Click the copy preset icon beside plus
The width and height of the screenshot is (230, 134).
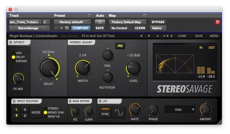pos(67,28)
